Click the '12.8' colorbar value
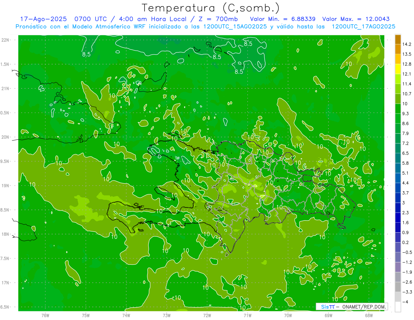 click(407, 64)
